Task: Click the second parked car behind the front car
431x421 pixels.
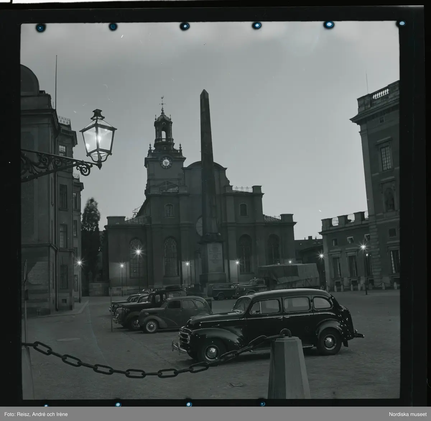Action: coord(174,312)
